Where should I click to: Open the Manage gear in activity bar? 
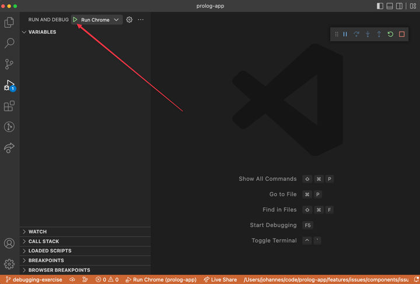9,264
